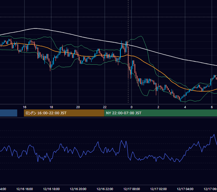Click the peak of the white moving average
217x192 pixels.
pyautogui.click(x=35, y=28)
